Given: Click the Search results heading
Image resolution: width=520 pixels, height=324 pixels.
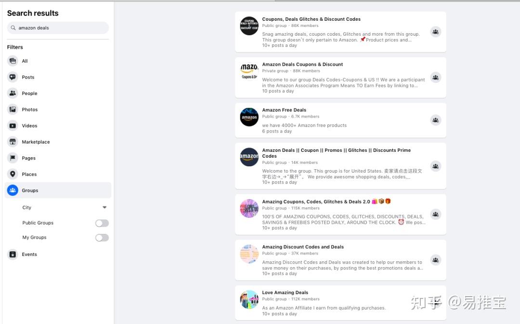Looking at the screenshot, I should coord(33,13).
